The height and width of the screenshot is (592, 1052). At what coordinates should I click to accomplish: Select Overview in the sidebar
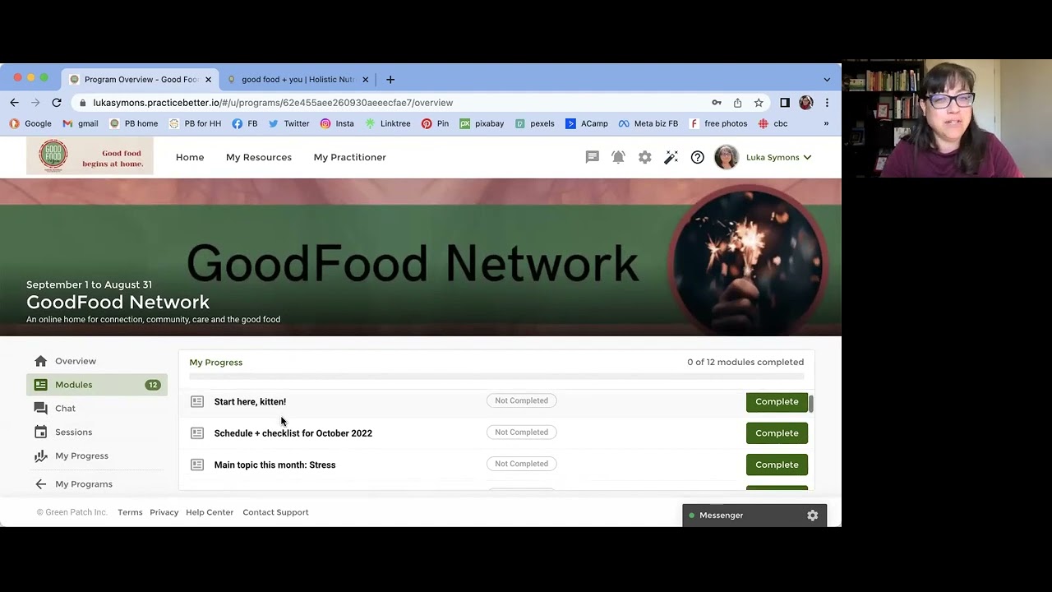[97, 361]
